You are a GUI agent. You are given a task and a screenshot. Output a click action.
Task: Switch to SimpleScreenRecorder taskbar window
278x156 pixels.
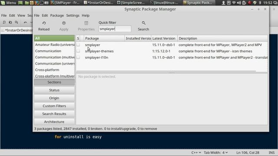click(131, 3)
